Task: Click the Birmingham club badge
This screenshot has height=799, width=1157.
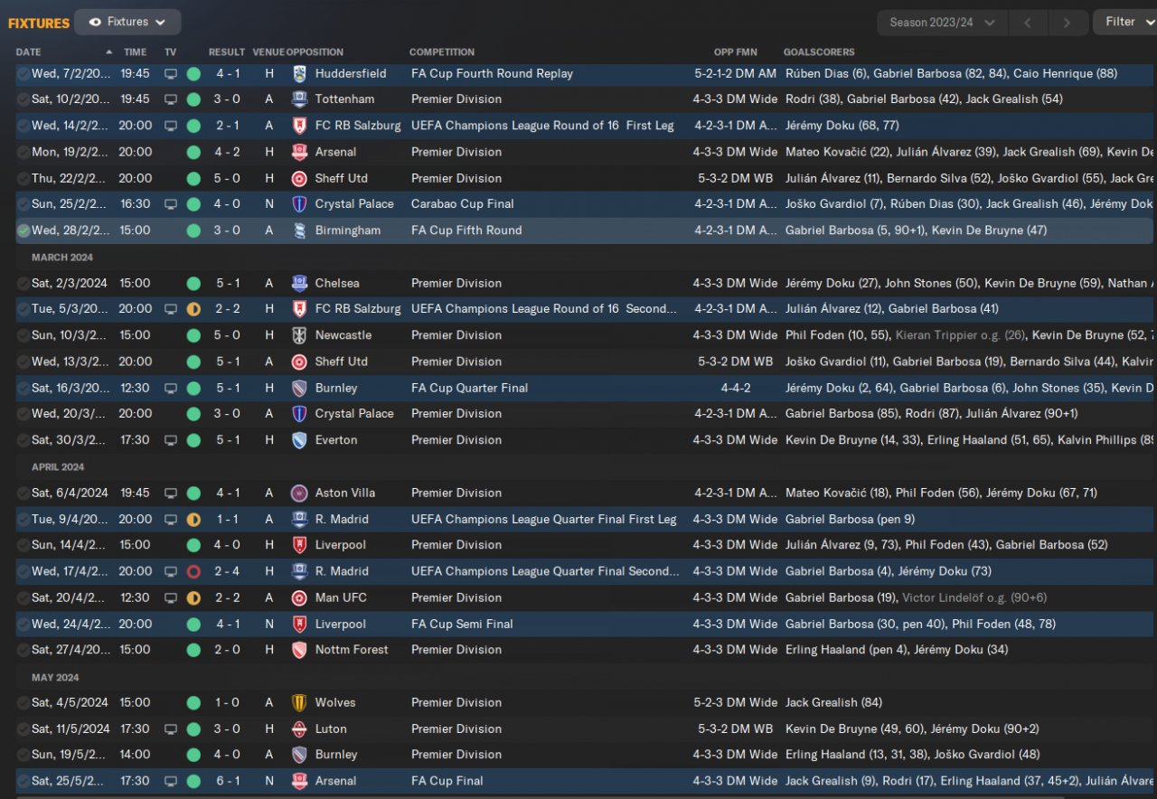Action: click(x=299, y=230)
